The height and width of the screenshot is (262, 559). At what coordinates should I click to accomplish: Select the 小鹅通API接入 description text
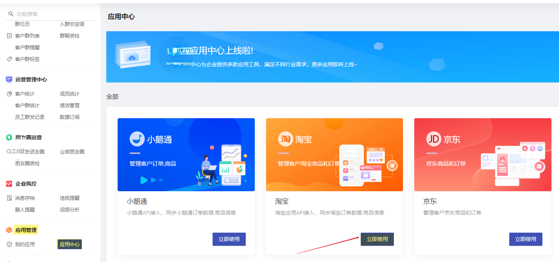tap(181, 213)
